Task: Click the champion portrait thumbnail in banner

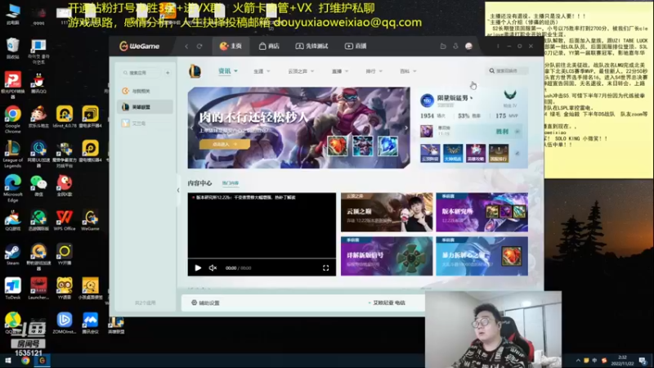Action: 362,146
